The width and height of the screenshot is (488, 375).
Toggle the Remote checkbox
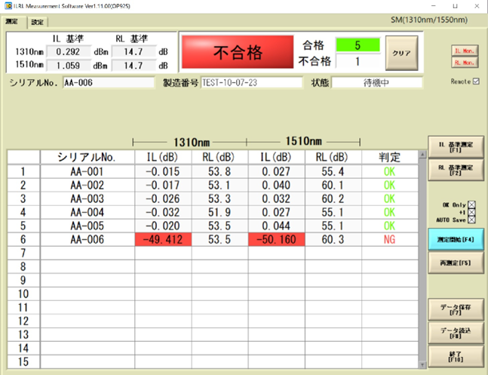click(x=475, y=81)
